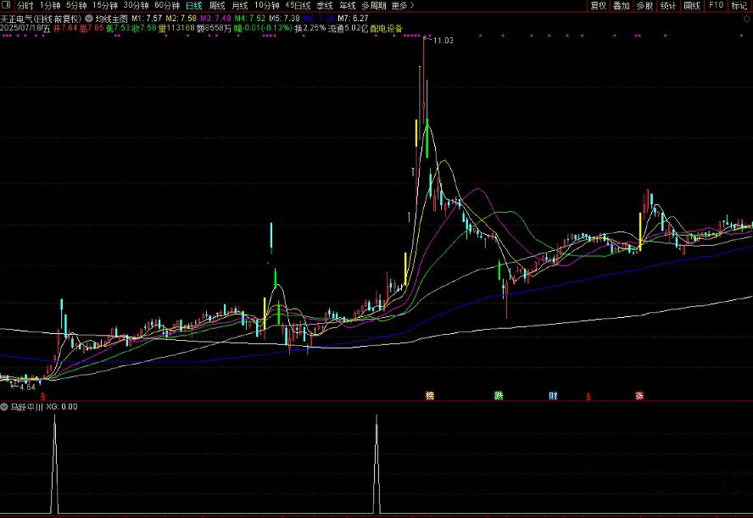Screen dimensions: 753x518
Task: Click the green 跌 event marker
Action: point(498,396)
